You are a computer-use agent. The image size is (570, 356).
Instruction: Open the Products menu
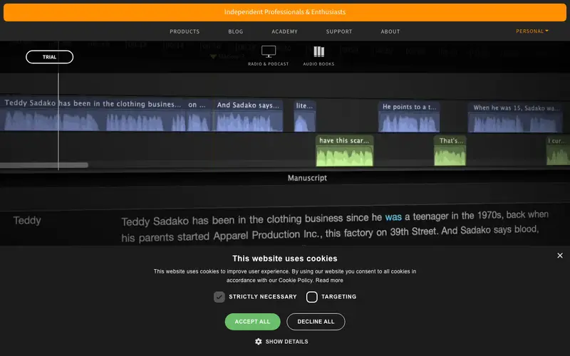point(185,31)
